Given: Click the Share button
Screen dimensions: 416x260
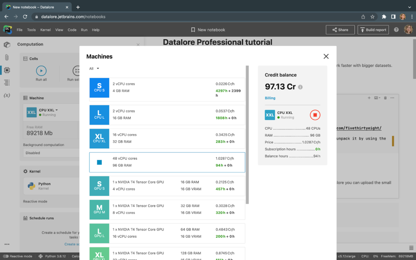Looking at the screenshot, I should (340, 30).
